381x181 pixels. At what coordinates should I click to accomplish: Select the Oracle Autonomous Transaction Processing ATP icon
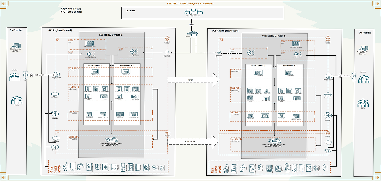111,140
